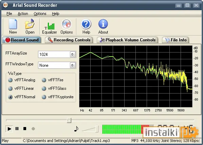Click the volume slider handle

tap(97, 129)
